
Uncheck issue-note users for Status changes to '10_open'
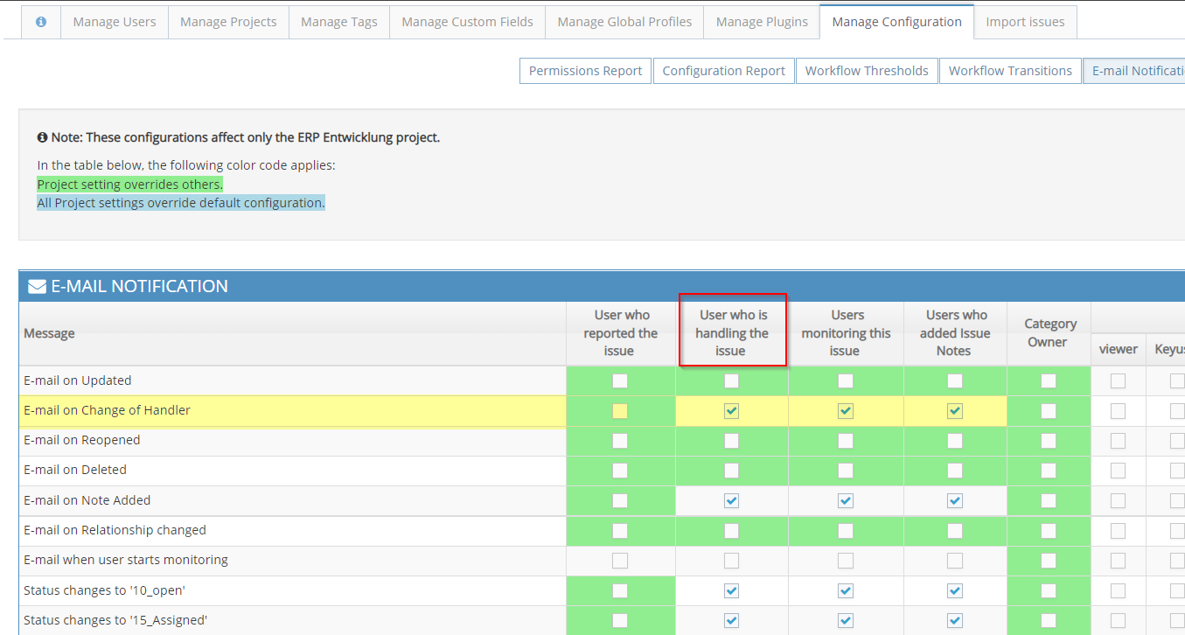click(955, 590)
